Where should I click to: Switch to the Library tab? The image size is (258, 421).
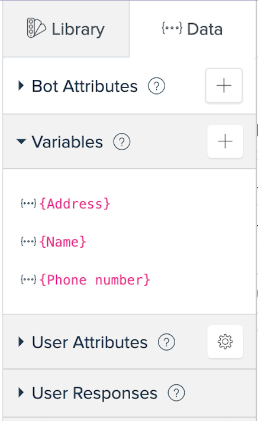[x=66, y=29]
